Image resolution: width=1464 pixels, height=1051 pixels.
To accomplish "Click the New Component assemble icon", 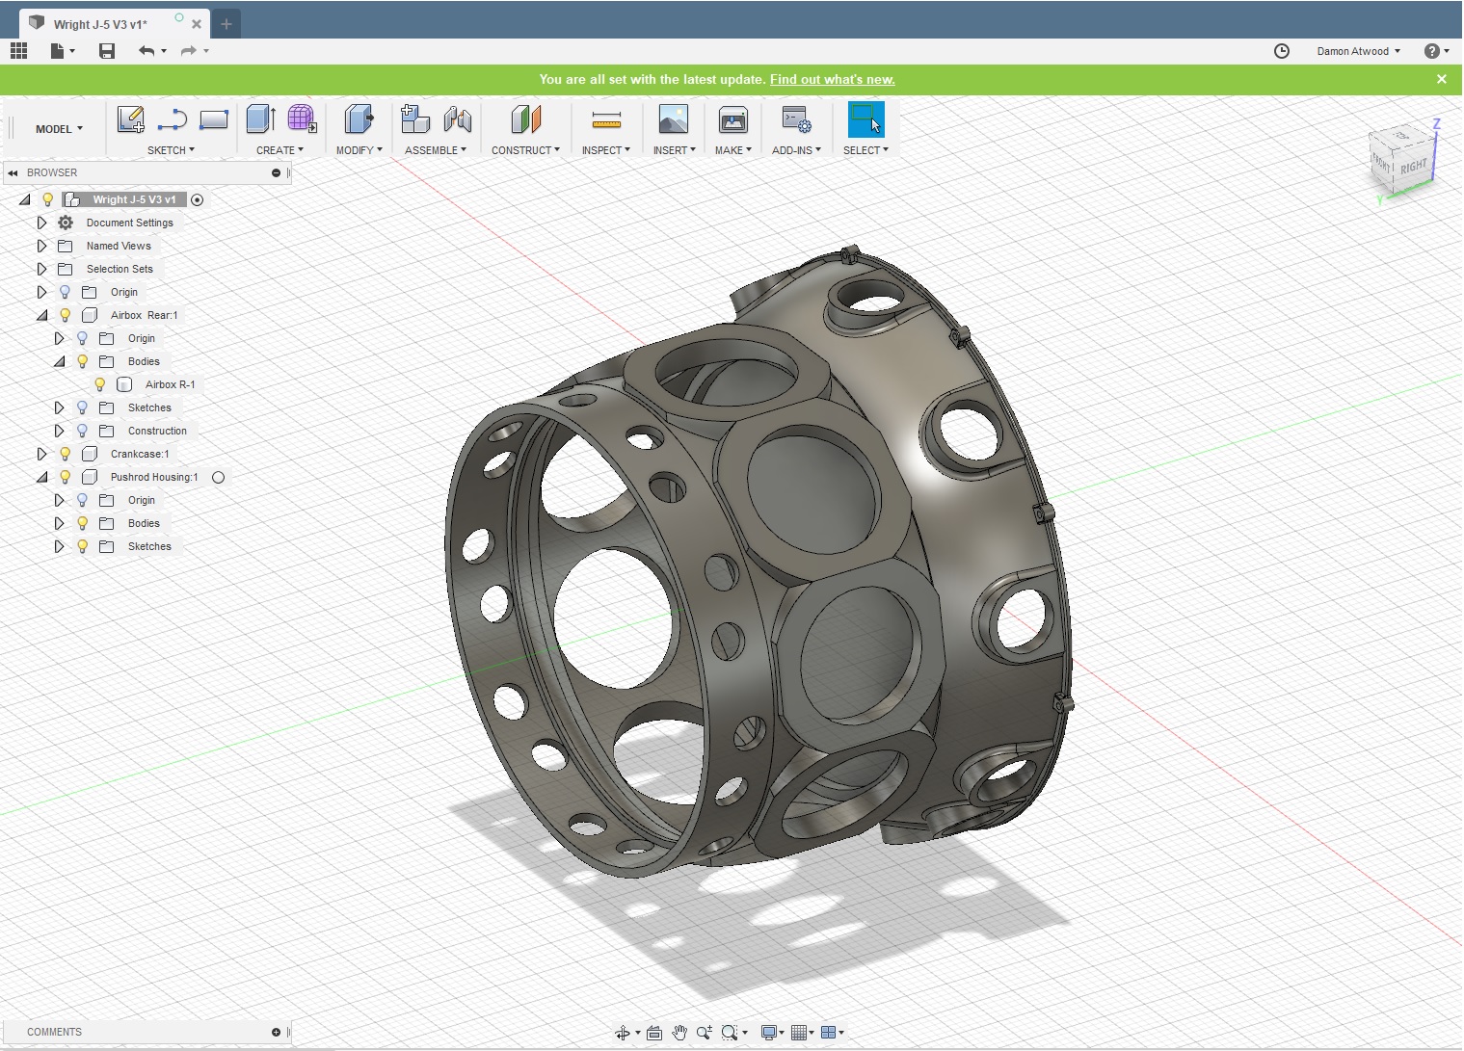I will [415, 119].
